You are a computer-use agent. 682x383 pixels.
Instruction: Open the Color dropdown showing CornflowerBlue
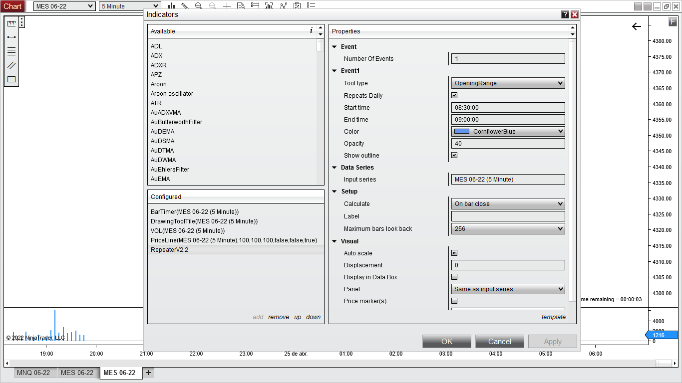coord(508,132)
